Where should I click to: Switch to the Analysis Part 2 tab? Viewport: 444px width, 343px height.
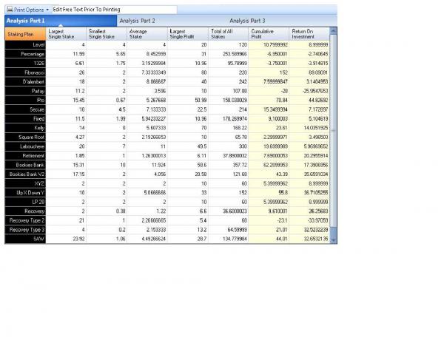[136, 21]
